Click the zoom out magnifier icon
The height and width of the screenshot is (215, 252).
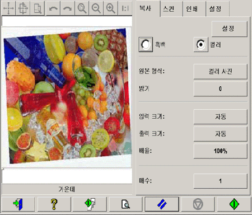(x=96, y=8)
